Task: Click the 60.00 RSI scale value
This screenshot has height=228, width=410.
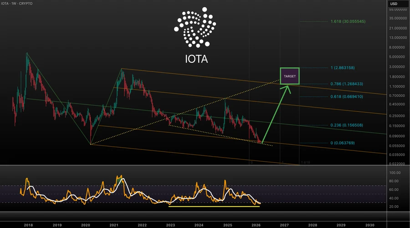Action: 394,190
